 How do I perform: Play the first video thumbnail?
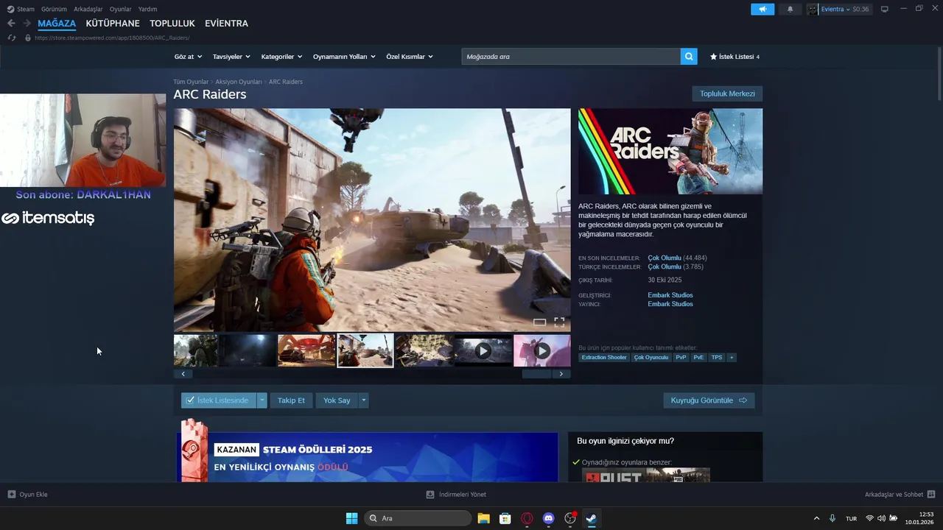483,350
